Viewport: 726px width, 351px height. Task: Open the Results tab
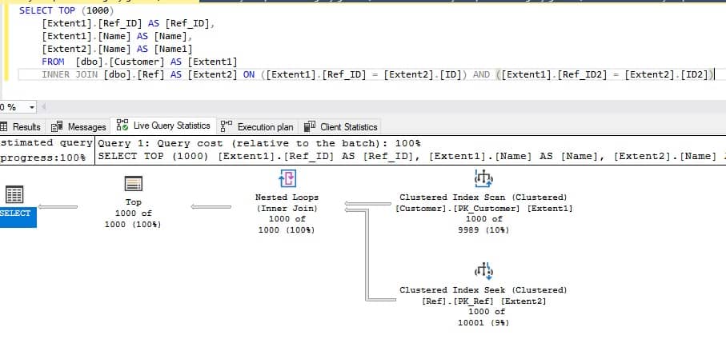tap(22, 126)
